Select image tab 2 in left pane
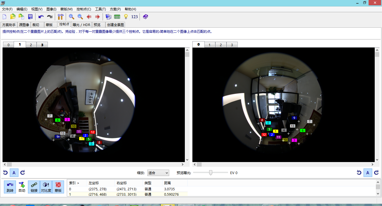 tap(31, 45)
